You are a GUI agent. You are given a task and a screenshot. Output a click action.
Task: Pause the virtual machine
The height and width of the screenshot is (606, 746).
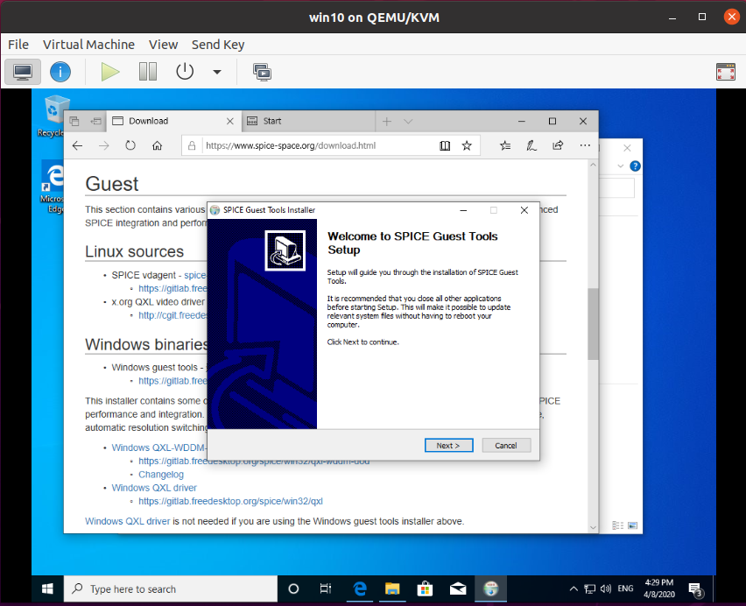click(148, 73)
